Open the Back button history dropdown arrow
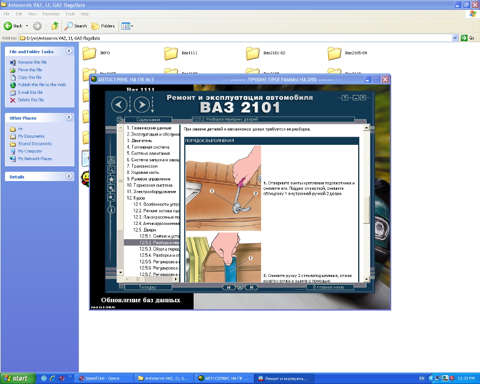 click(27, 26)
